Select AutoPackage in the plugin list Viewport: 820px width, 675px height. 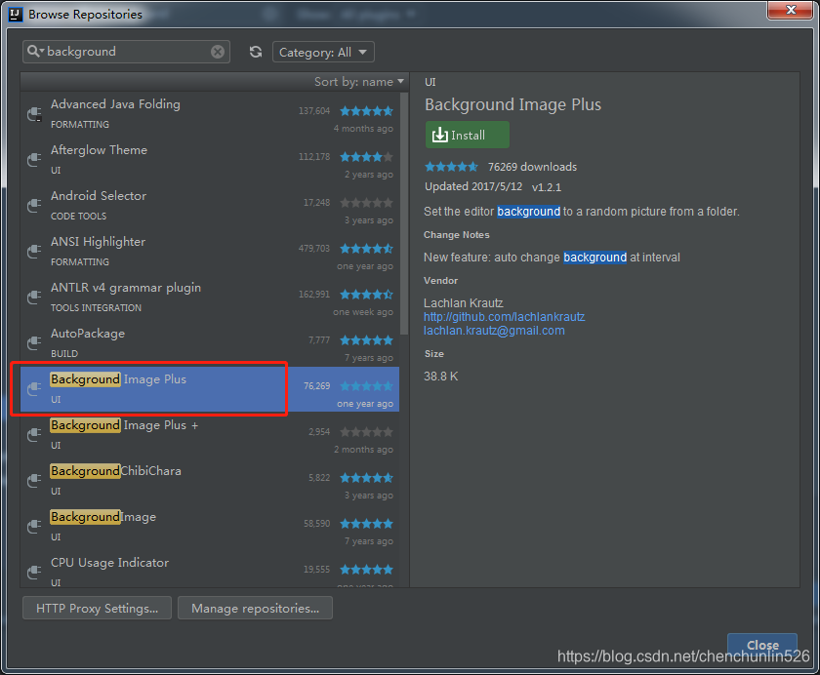tap(210, 343)
